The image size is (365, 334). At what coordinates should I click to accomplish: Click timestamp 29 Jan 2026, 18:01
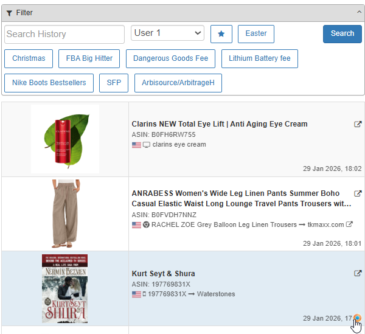[332, 244]
